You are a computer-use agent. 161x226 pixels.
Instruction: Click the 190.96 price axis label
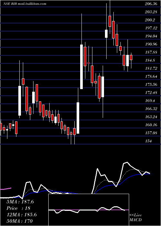(151, 44)
